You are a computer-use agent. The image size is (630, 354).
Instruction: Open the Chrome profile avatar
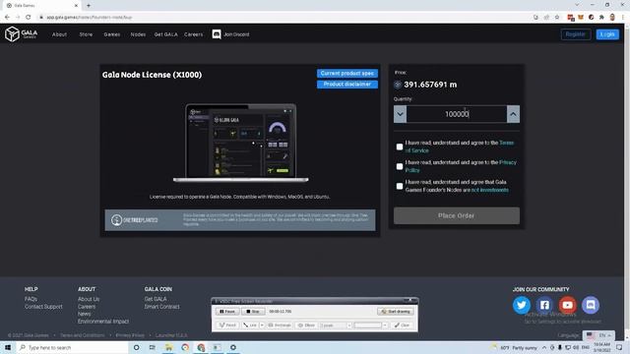(612, 18)
